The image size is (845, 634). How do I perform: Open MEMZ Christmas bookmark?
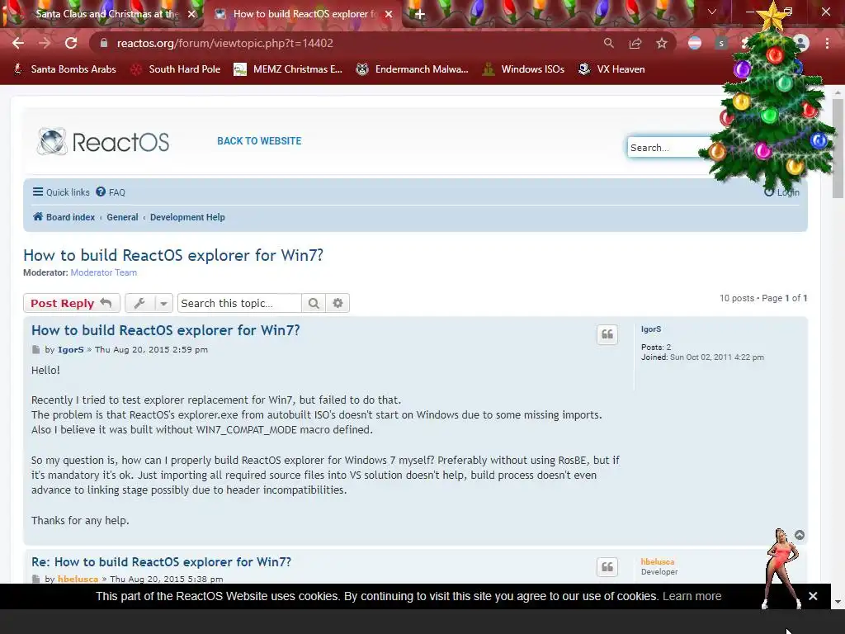(288, 69)
